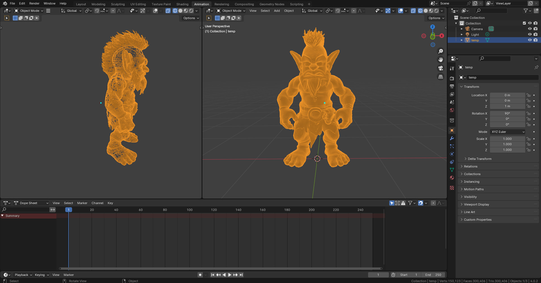Hide the temp object in the viewport
Image resolution: width=541 pixels, height=283 pixels.
(x=530, y=40)
